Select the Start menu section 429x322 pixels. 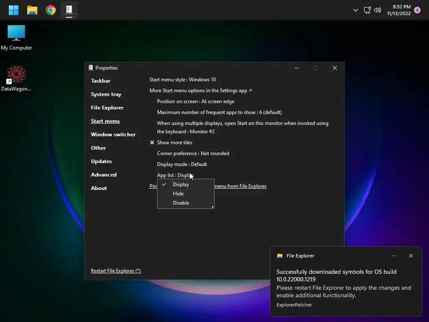(105, 121)
